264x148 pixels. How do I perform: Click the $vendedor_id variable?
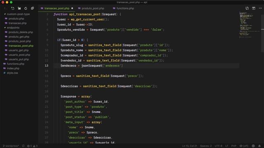pyautogui.click(x=71, y=60)
